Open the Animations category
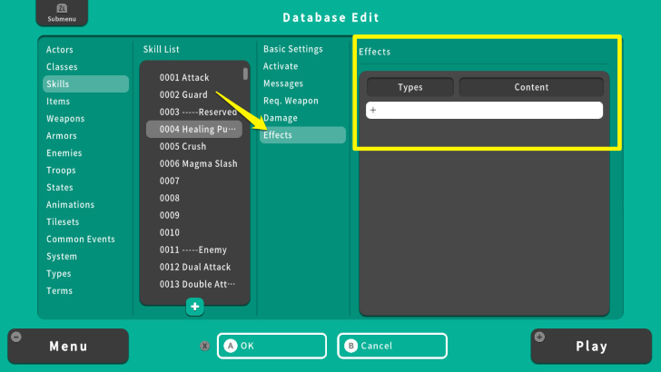This screenshot has width=661, height=372. (x=71, y=205)
